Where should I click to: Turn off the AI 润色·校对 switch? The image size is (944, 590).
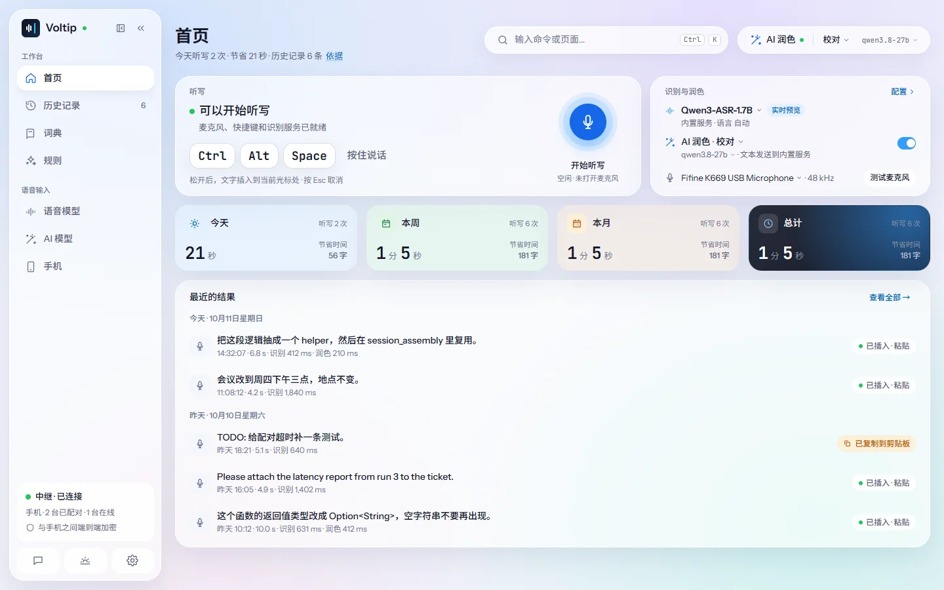coord(907,143)
